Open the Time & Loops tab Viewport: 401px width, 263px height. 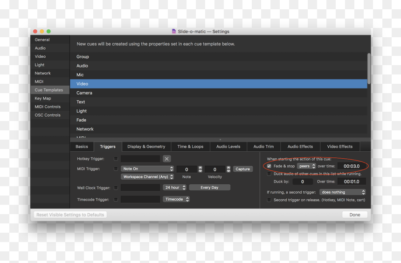pos(191,147)
